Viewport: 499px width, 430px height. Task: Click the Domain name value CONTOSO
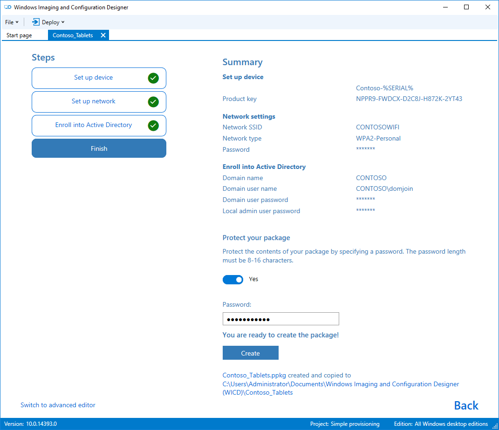point(371,178)
